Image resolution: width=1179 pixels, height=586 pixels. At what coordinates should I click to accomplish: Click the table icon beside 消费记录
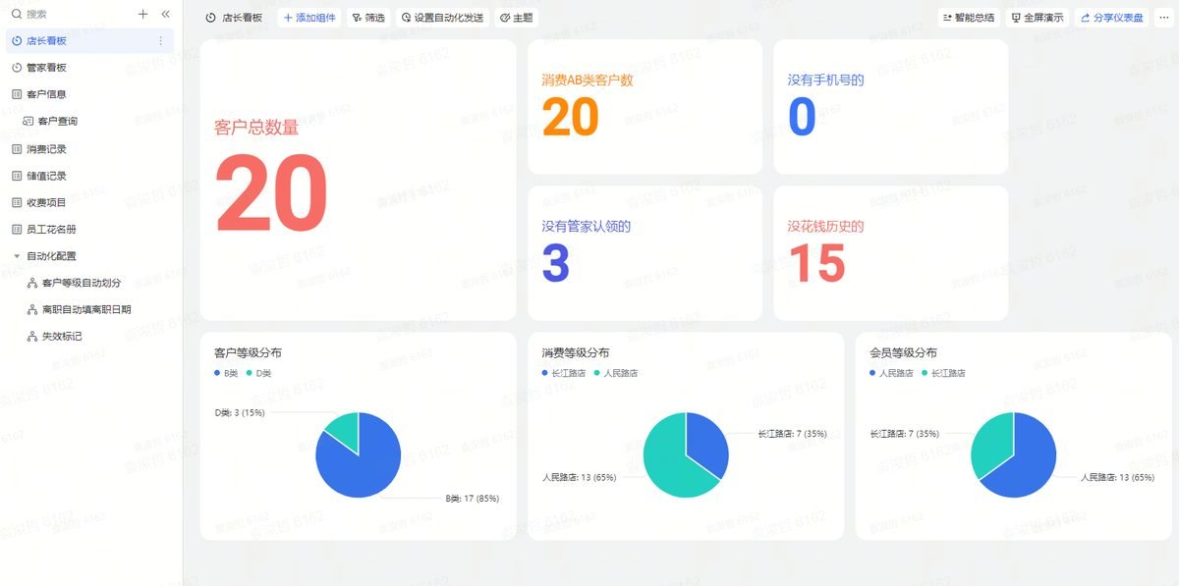point(17,149)
